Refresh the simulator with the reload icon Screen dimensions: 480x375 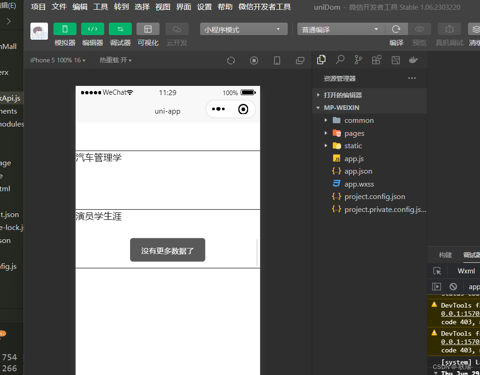231,60
